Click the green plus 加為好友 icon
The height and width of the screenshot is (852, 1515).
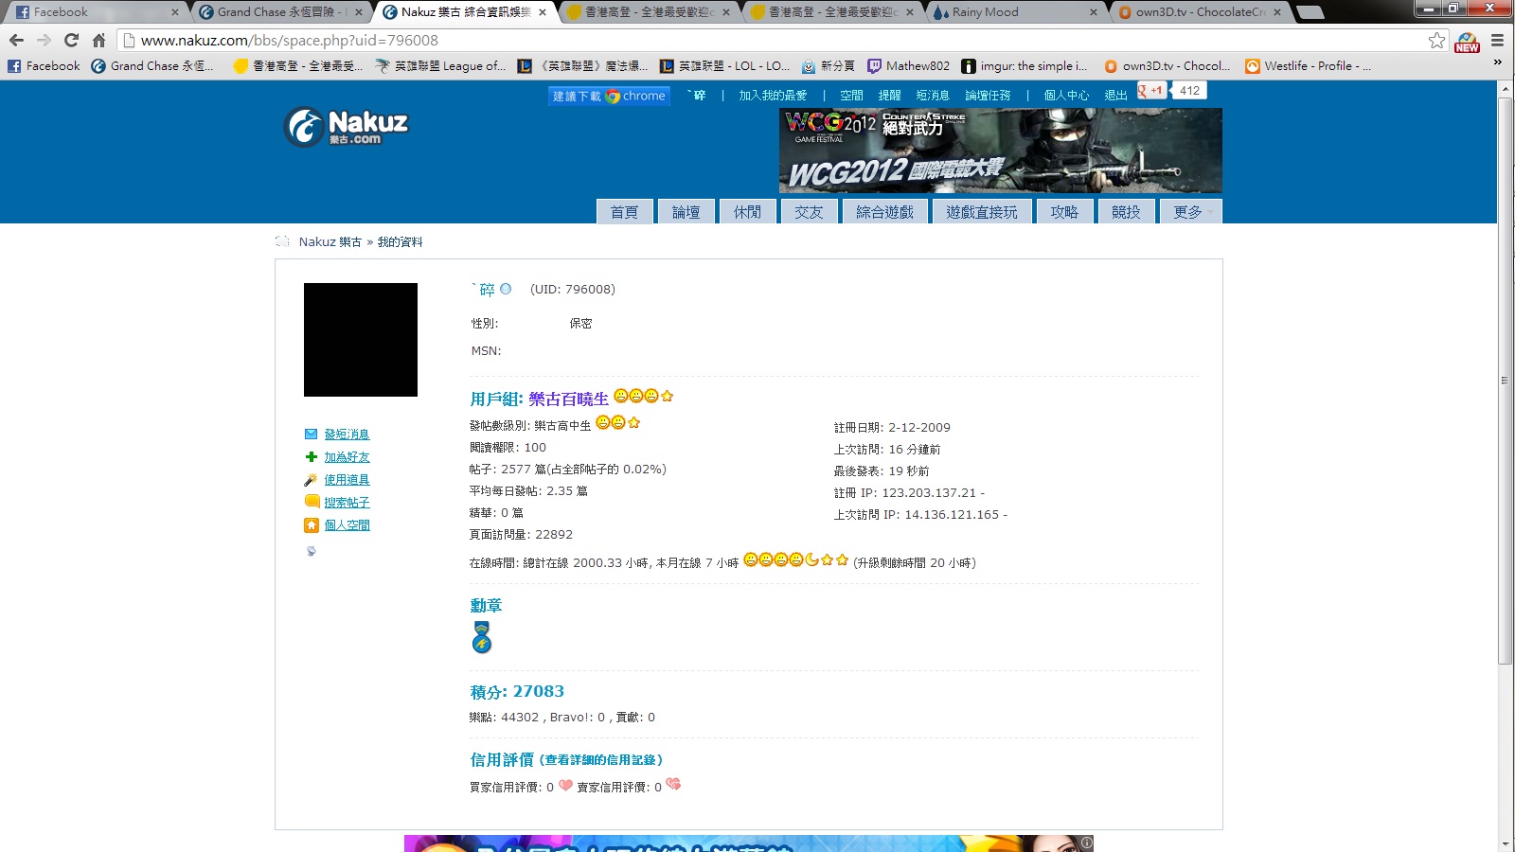click(311, 457)
